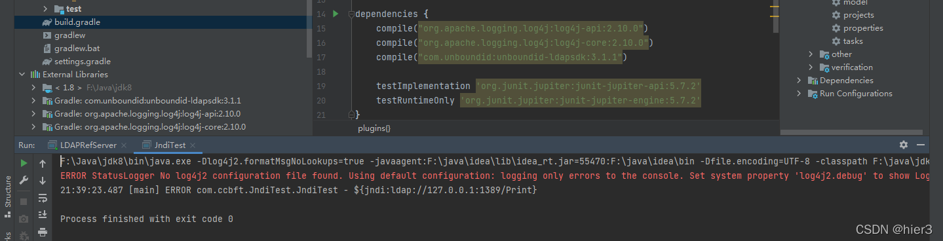Click the ERROR StatusLogger console line

[x=494, y=176]
